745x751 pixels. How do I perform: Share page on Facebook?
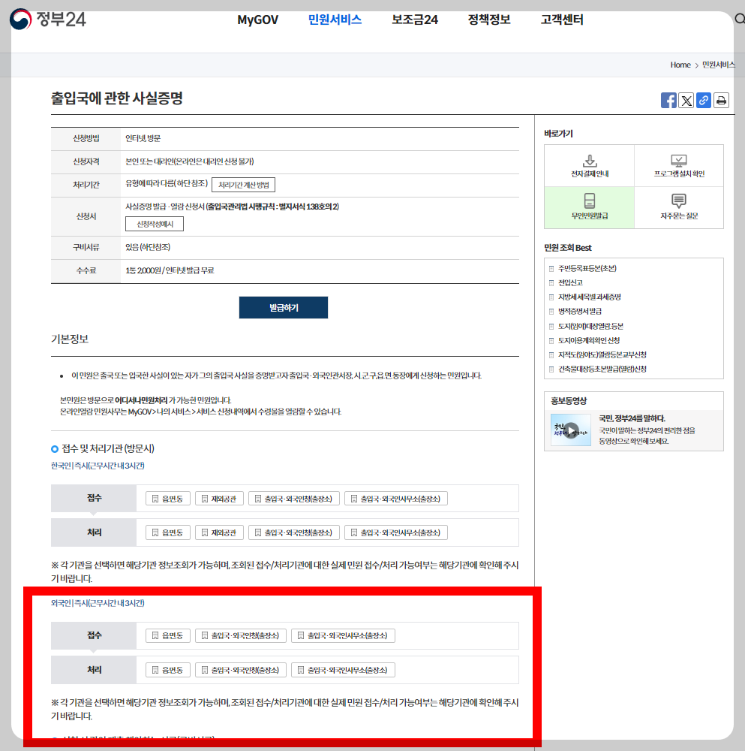click(x=668, y=101)
